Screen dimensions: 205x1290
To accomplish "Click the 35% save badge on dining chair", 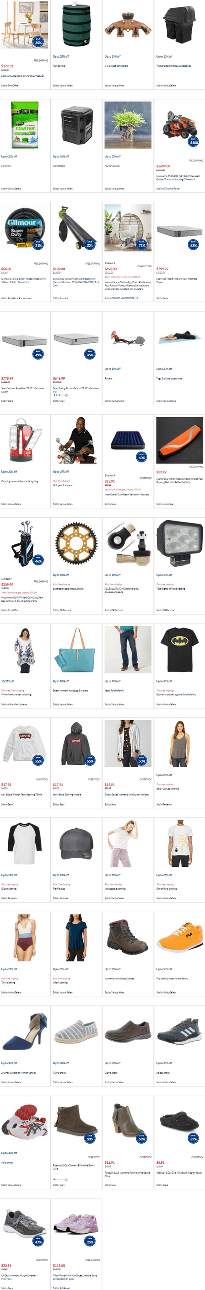I will [x=38, y=42].
